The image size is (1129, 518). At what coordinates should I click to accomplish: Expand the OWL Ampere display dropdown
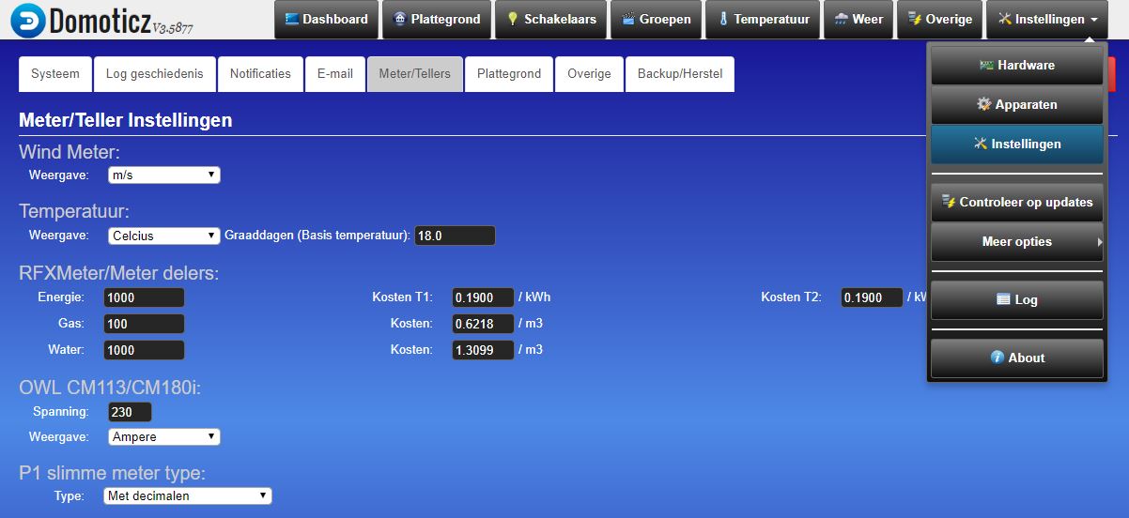pyautogui.click(x=164, y=437)
